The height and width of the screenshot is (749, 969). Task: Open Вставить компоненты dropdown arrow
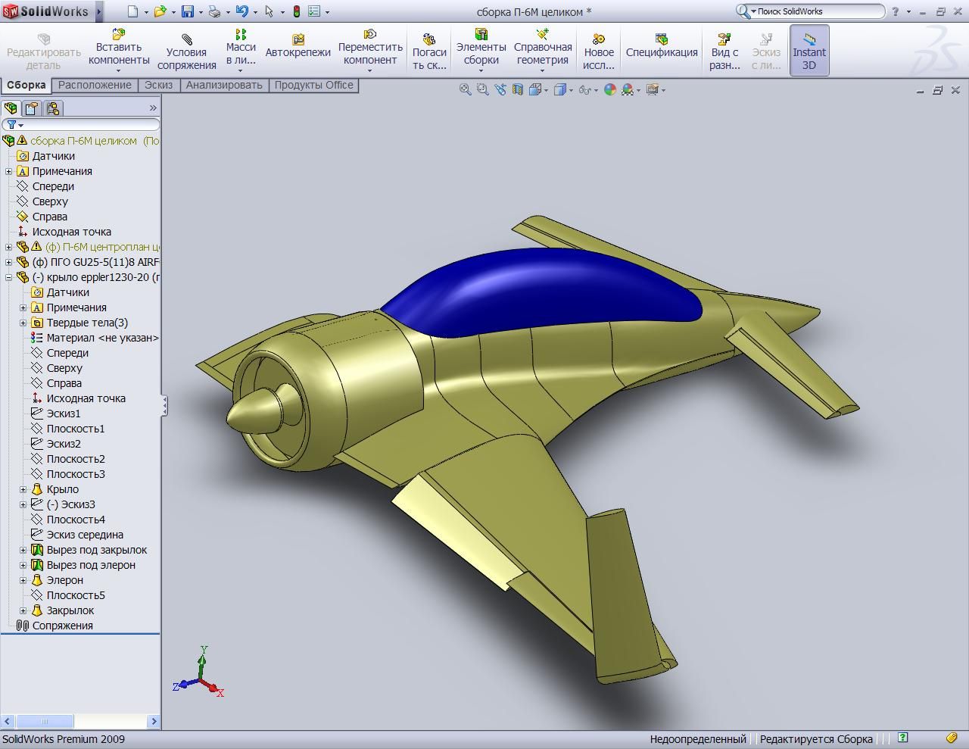[x=119, y=71]
